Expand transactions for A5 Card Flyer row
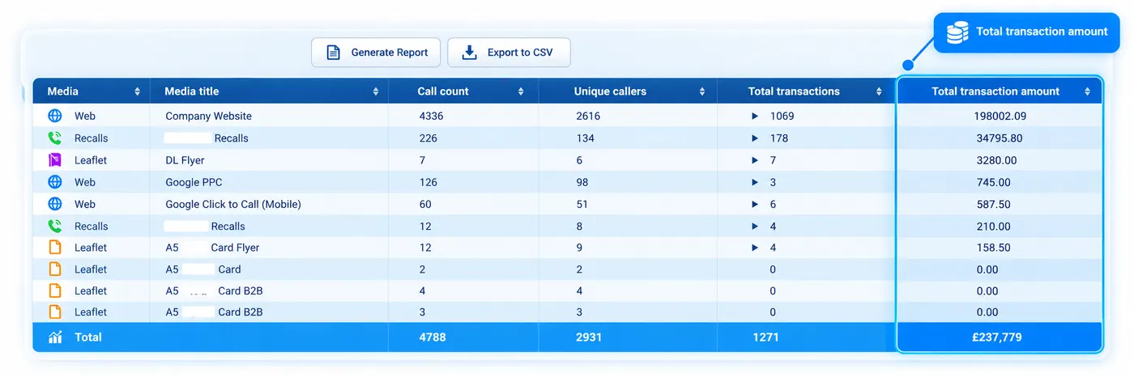 pos(755,248)
